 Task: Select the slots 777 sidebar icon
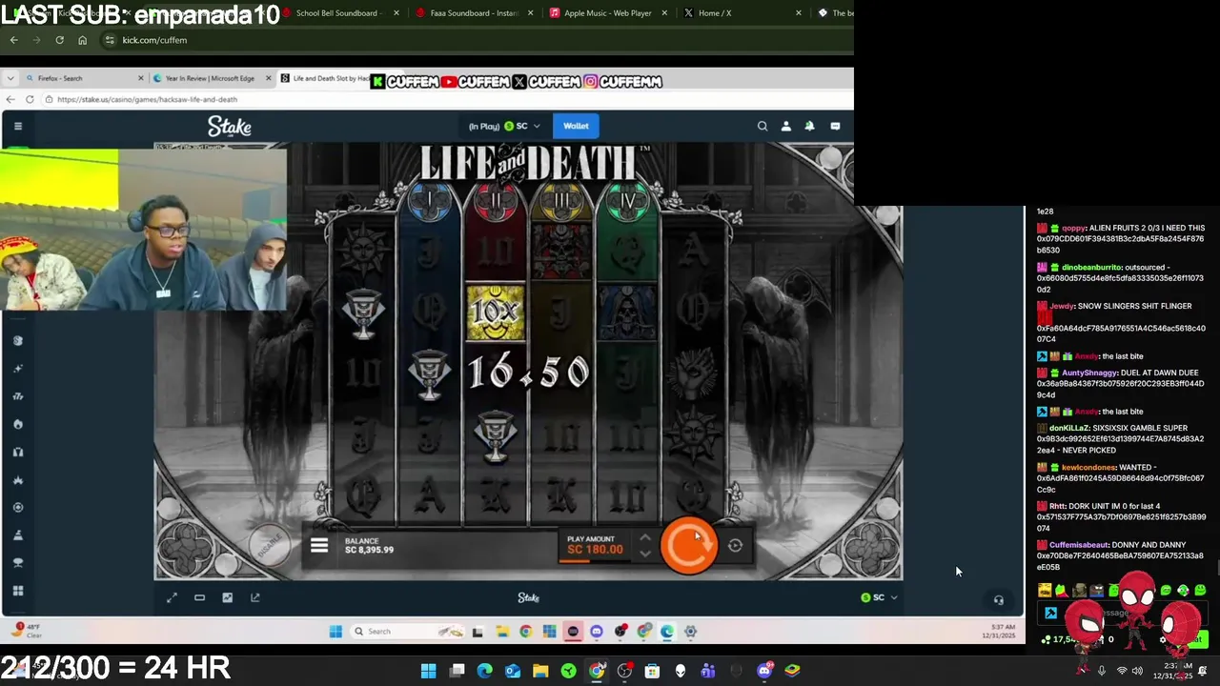[x=17, y=396]
